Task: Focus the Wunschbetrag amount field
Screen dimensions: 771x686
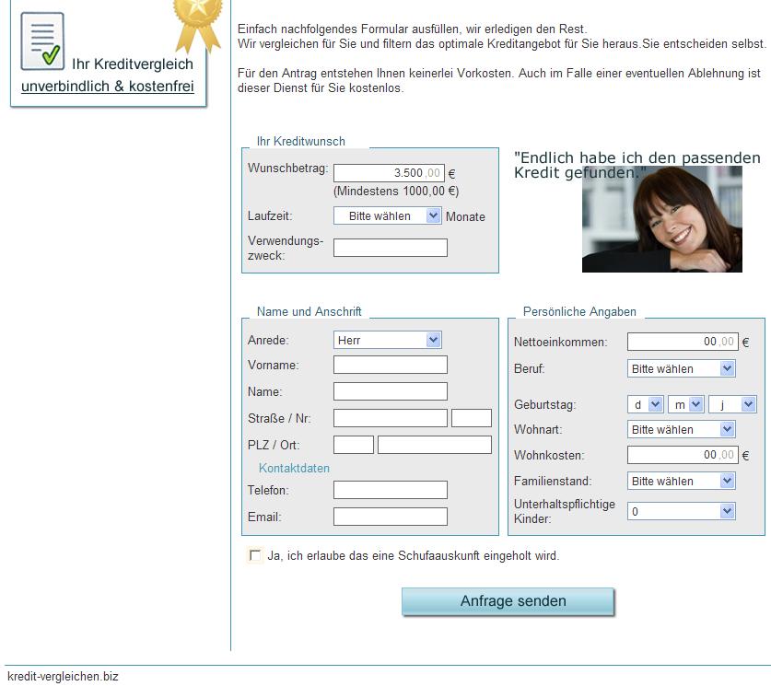Action: (388, 173)
